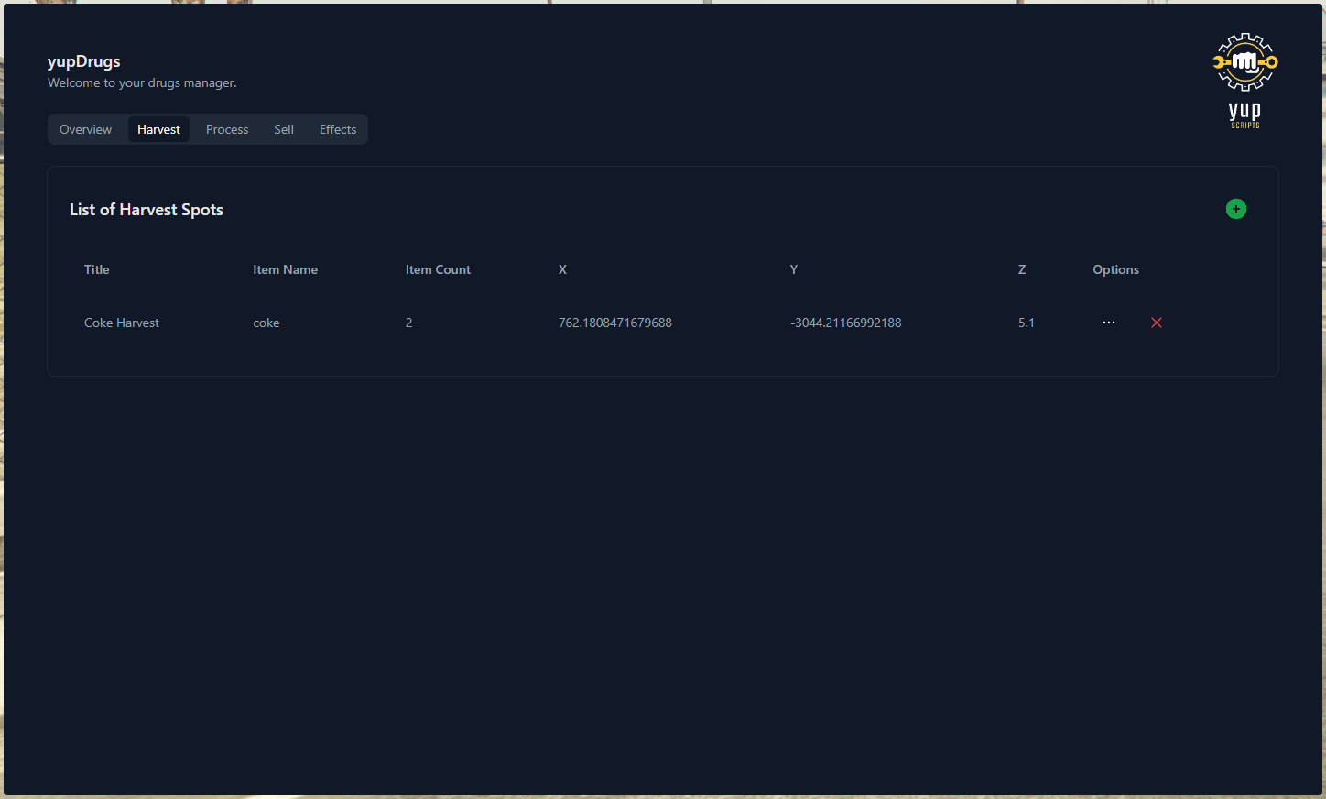Click the Item Count value 2
This screenshot has height=799, width=1326.
(x=408, y=323)
